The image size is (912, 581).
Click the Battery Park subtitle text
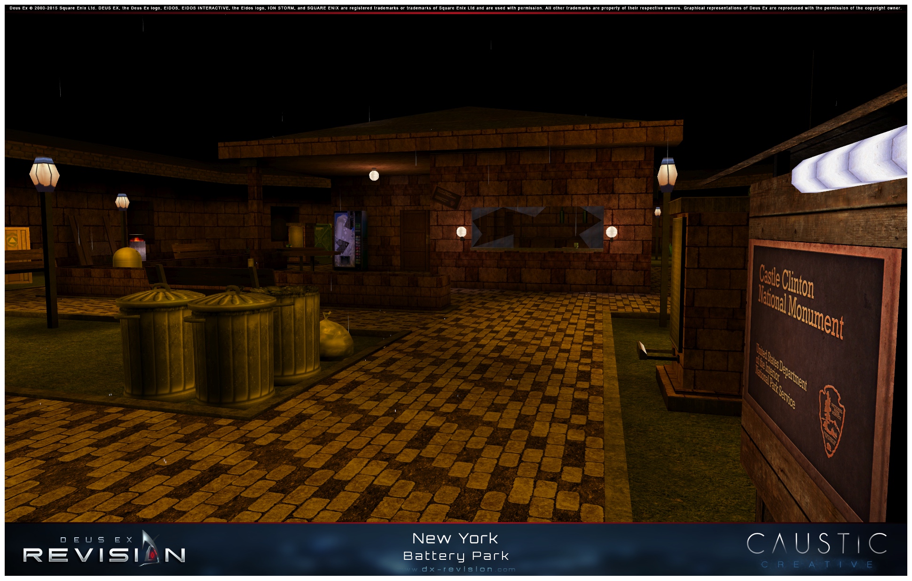[x=456, y=556]
